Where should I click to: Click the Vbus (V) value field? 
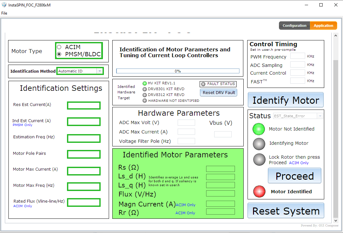(223, 134)
